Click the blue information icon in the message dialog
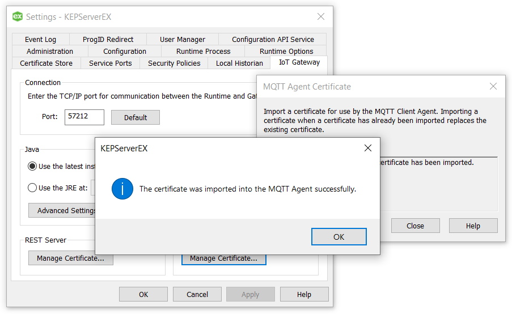The height and width of the screenshot is (314, 512). (122, 189)
